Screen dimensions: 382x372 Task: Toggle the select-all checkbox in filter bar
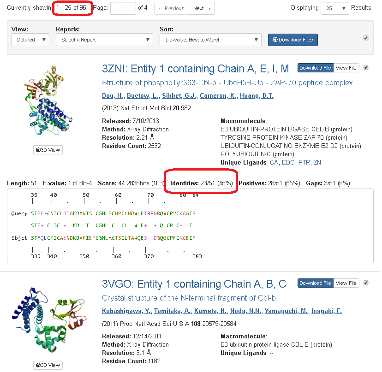click(366, 38)
